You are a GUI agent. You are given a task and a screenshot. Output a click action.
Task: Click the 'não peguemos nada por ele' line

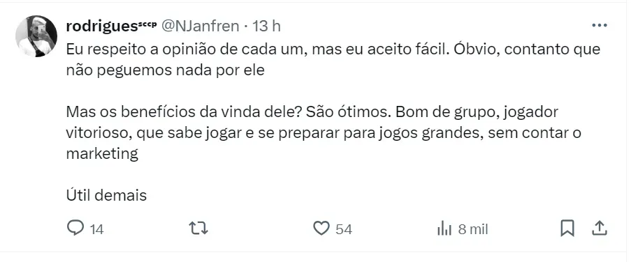pos(165,70)
